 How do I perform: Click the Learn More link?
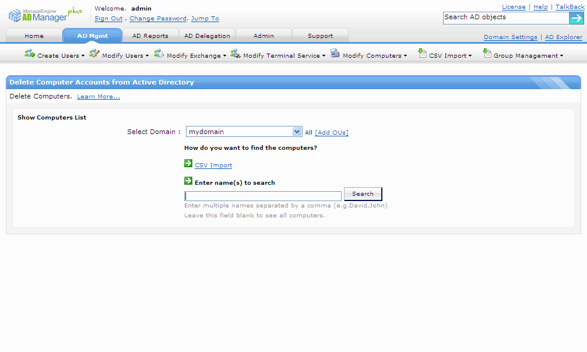pos(99,97)
